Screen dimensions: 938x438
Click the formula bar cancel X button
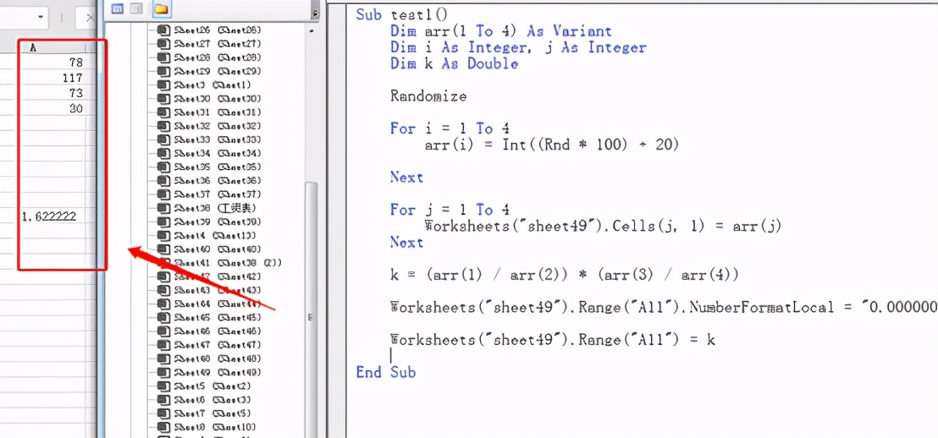[x=89, y=17]
